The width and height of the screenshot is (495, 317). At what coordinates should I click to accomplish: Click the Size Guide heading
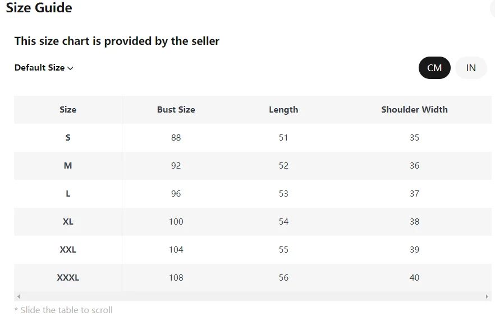pyautogui.click(x=39, y=8)
